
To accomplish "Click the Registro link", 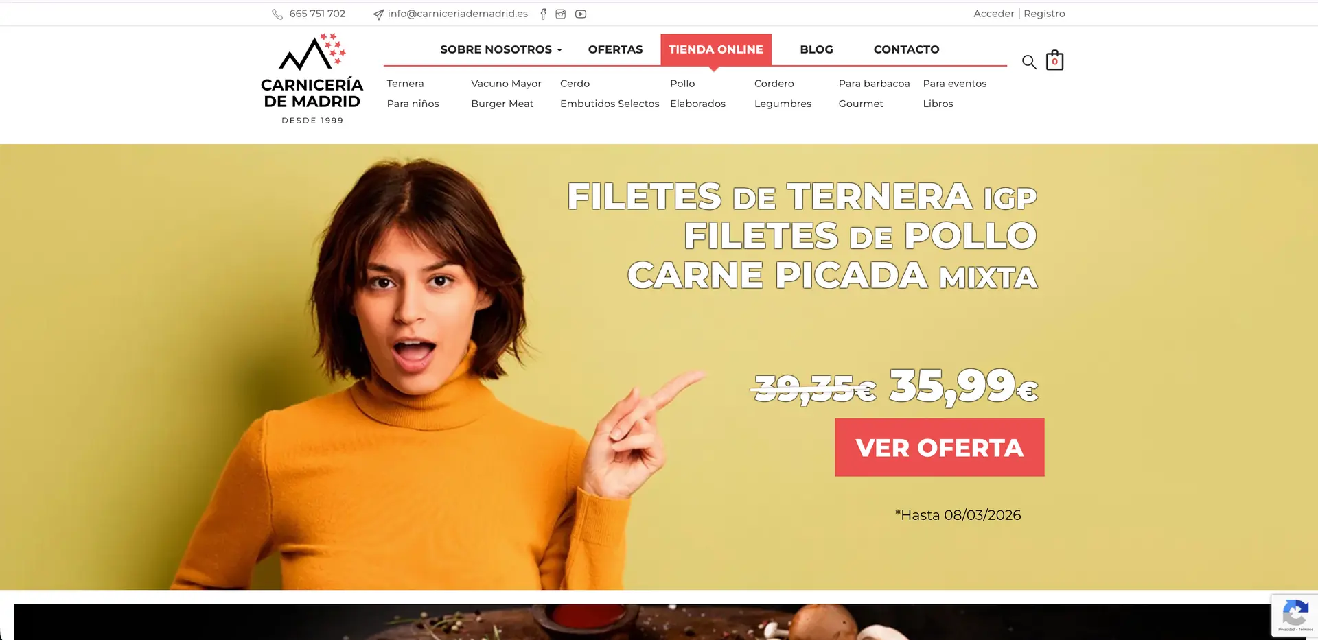I will (1044, 14).
